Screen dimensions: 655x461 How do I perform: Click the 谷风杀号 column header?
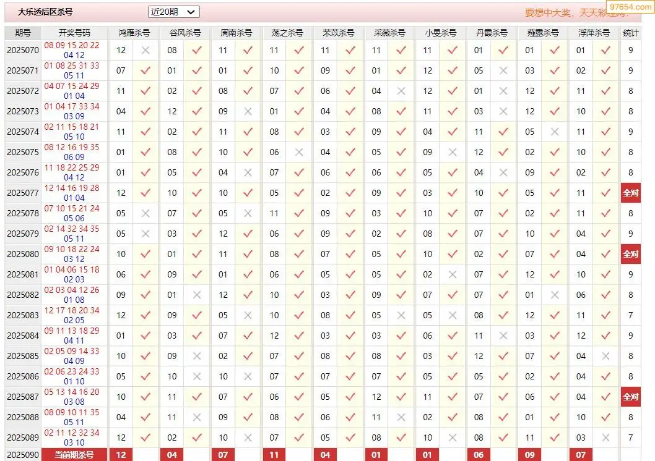coord(184,33)
